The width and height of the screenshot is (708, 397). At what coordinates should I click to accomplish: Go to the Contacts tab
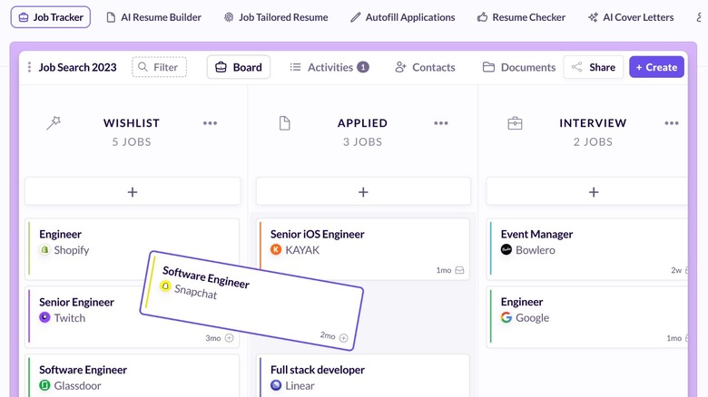click(425, 67)
